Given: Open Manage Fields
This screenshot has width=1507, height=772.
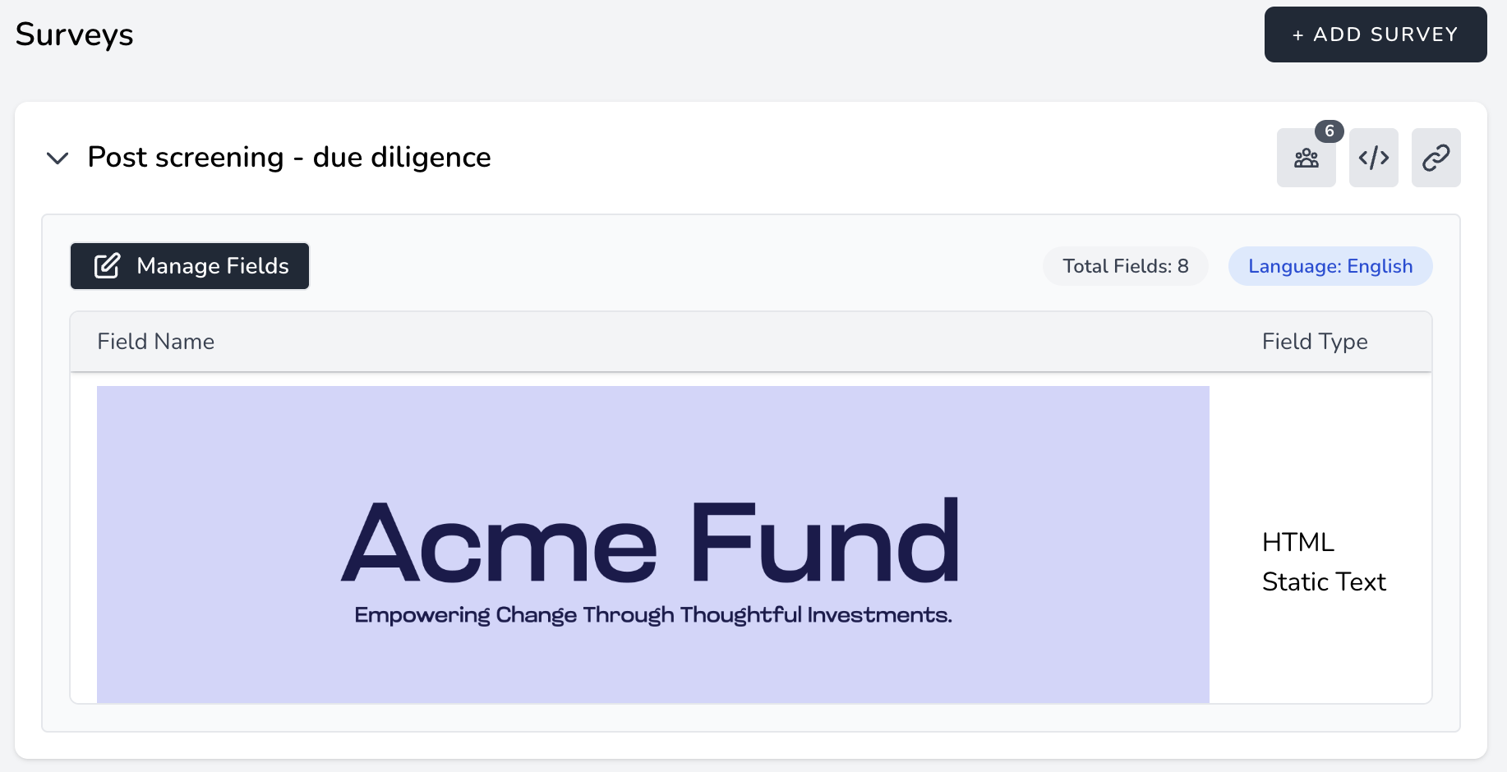Looking at the screenshot, I should [190, 266].
